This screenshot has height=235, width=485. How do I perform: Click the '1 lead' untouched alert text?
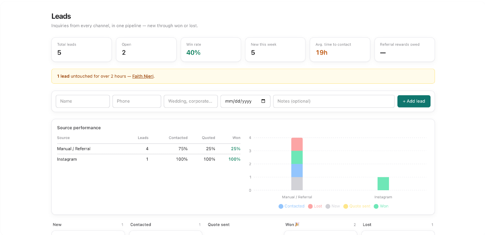pyautogui.click(x=63, y=76)
